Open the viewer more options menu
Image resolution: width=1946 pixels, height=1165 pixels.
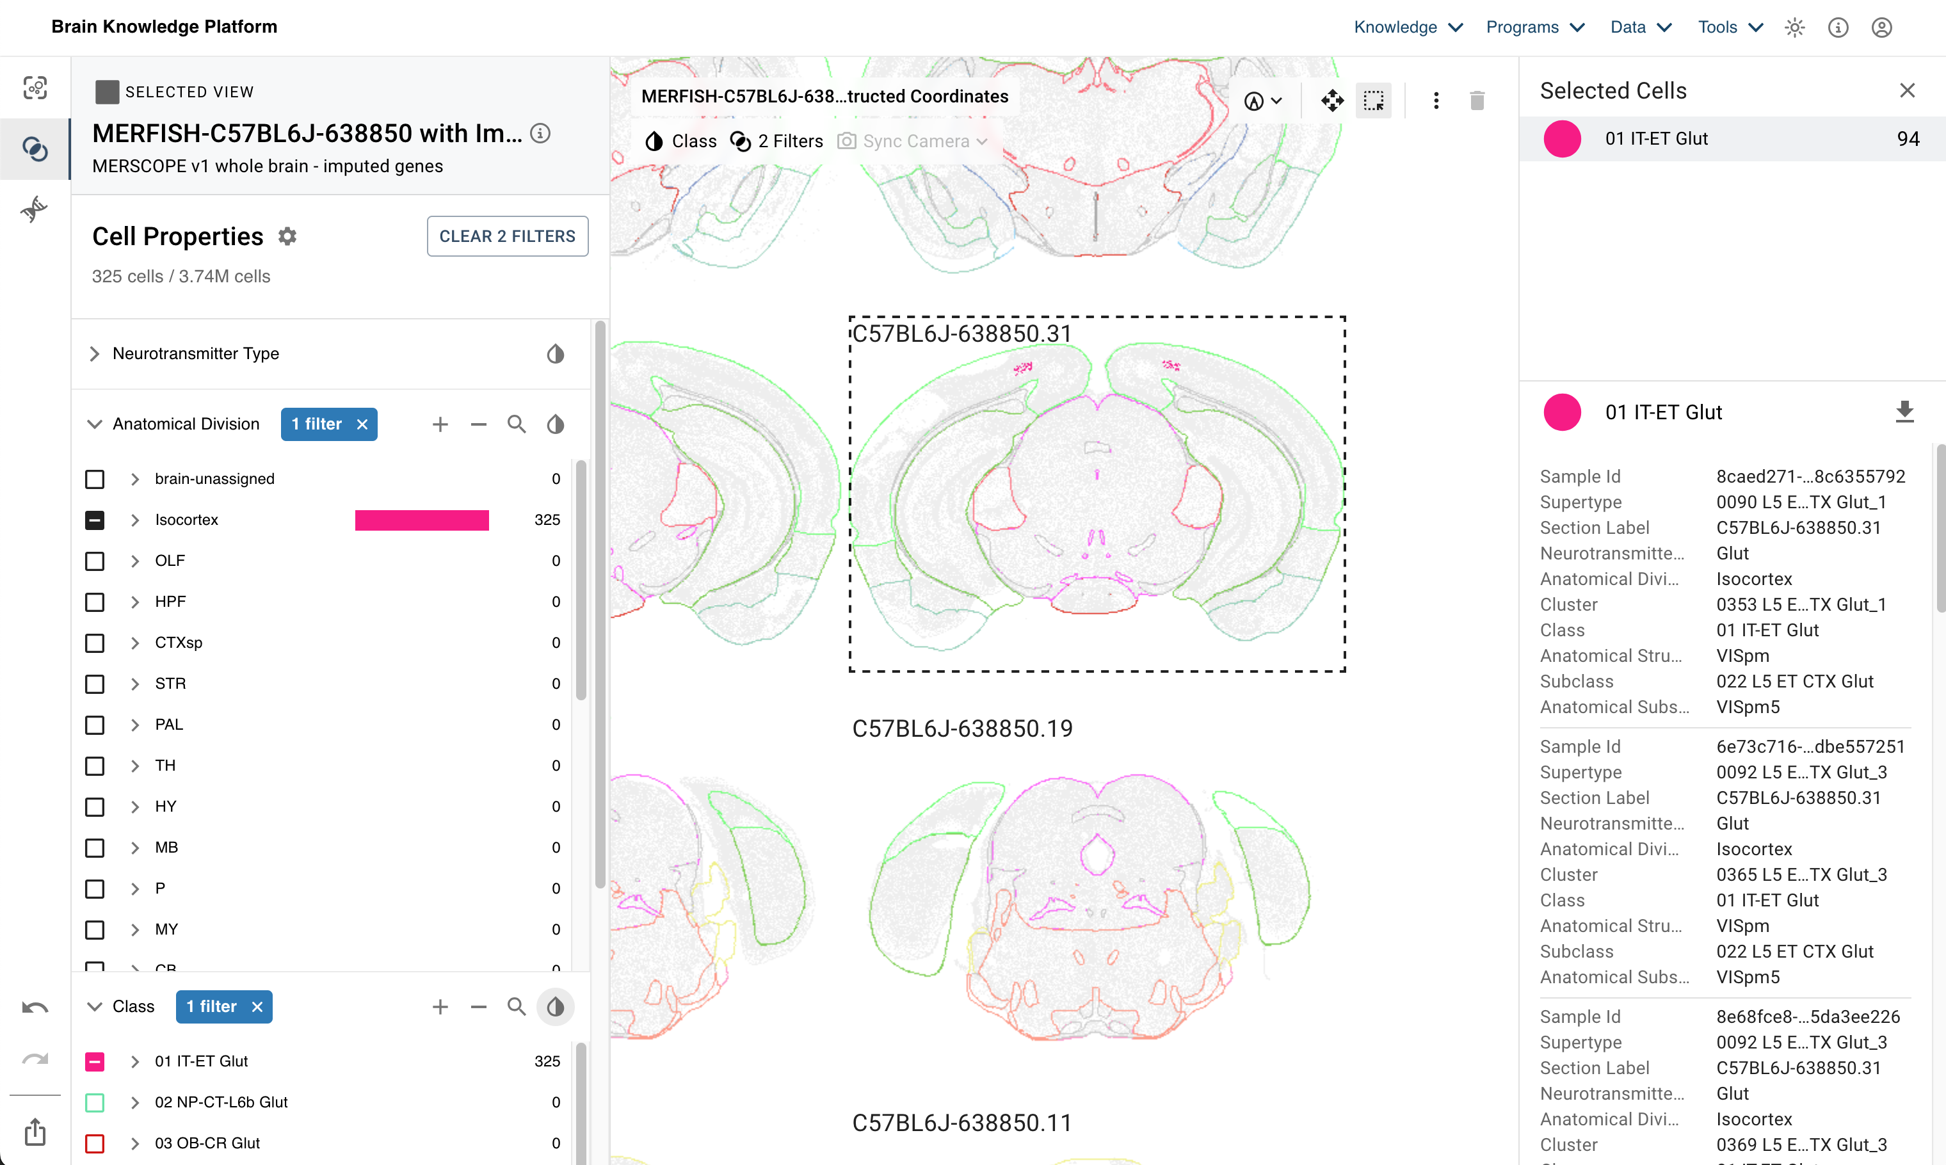click(1436, 100)
